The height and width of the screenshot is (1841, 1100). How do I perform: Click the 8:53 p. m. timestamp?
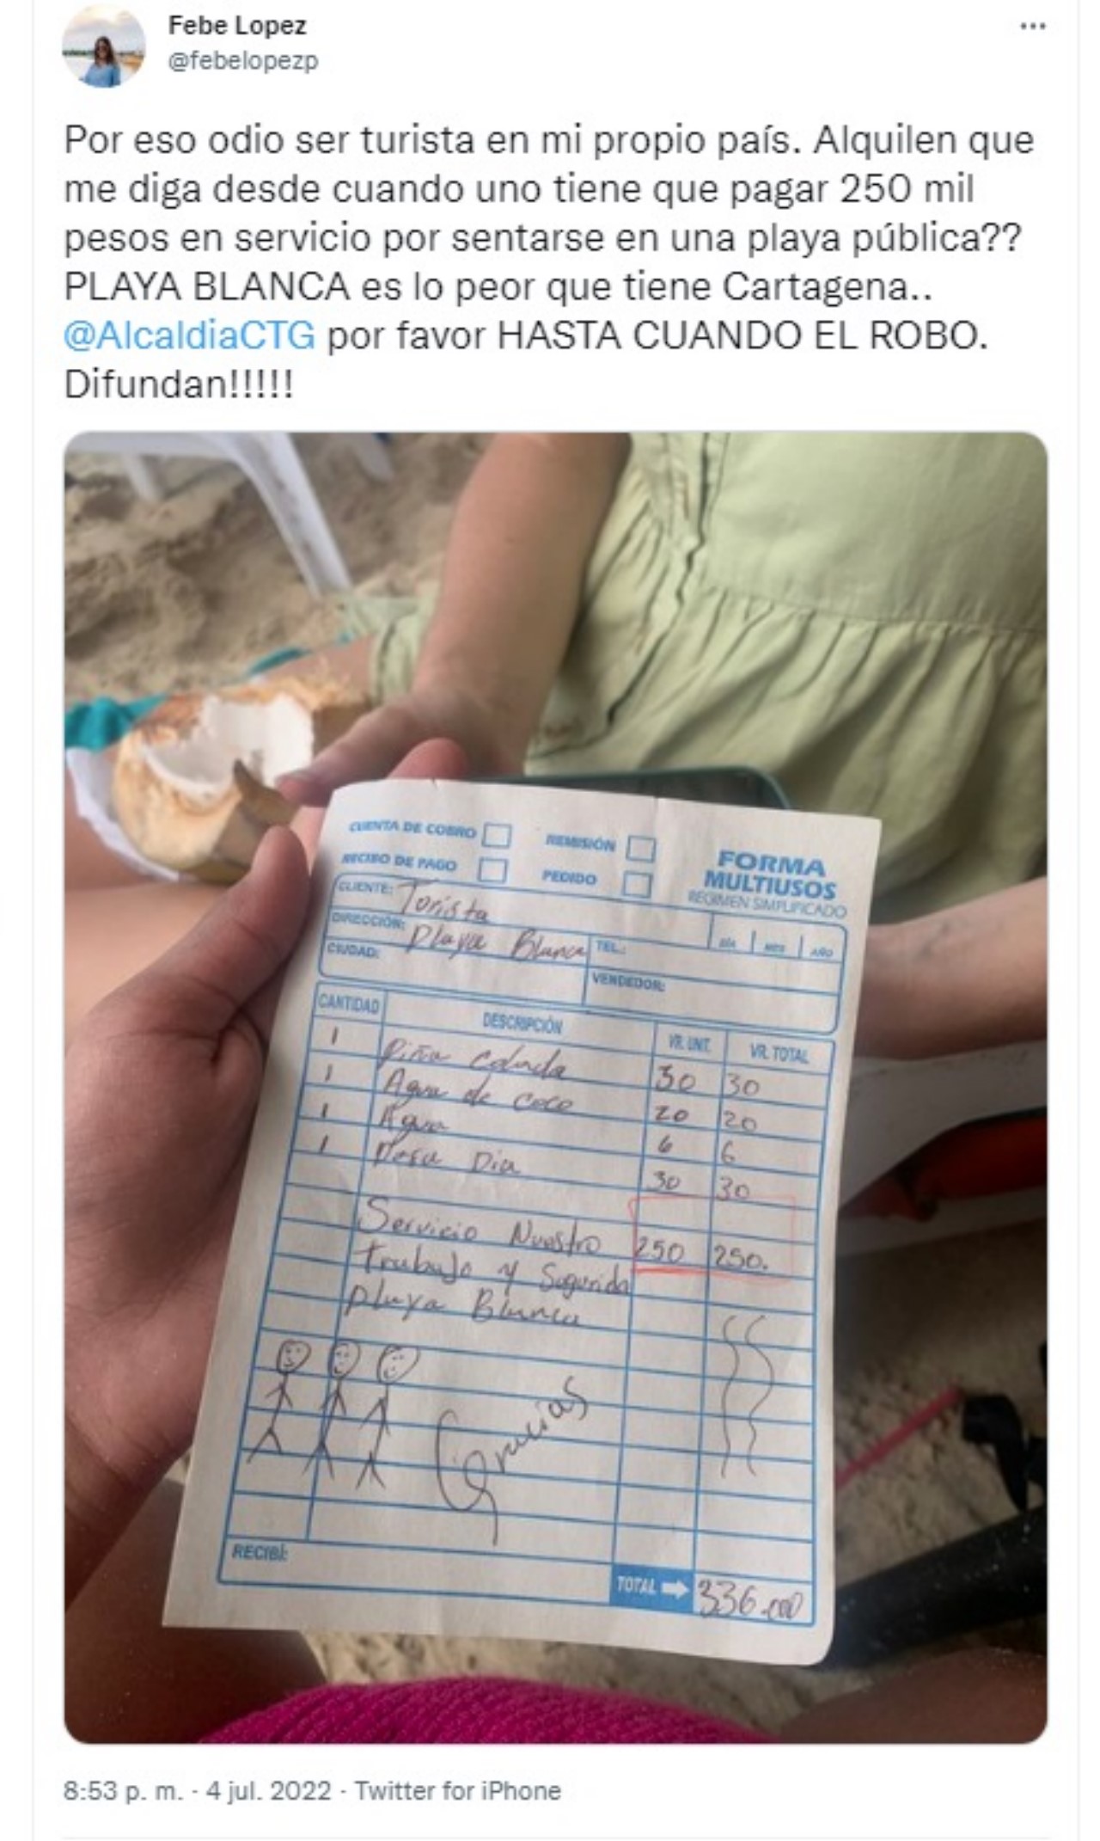[x=124, y=1792]
